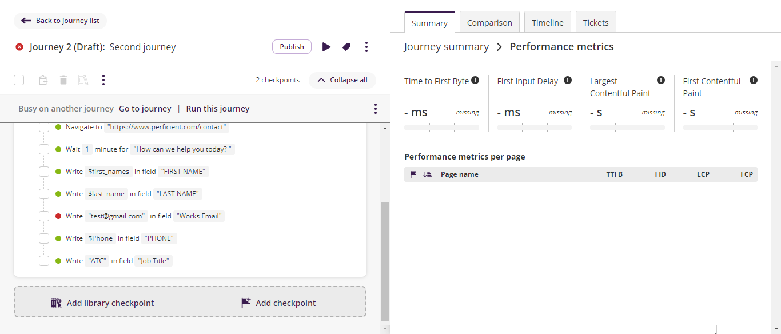Click the Run this journey link
The height and width of the screenshot is (334, 781).
click(x=218, y=109)
